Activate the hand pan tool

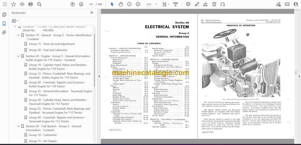pyautogui.click(x=121, y=4)
